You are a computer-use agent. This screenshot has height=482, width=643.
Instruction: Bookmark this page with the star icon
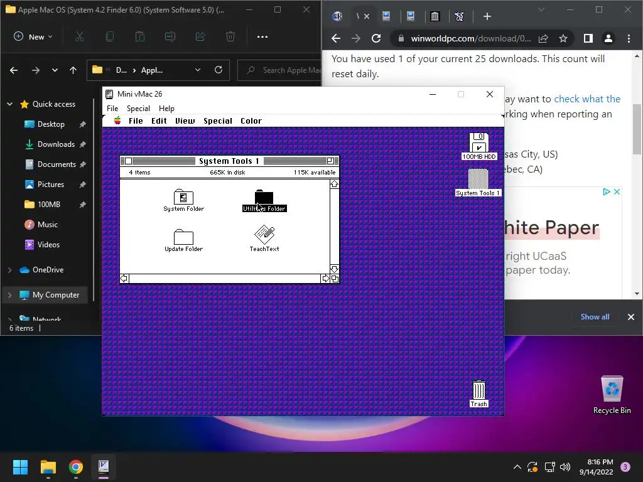point(563,38)
